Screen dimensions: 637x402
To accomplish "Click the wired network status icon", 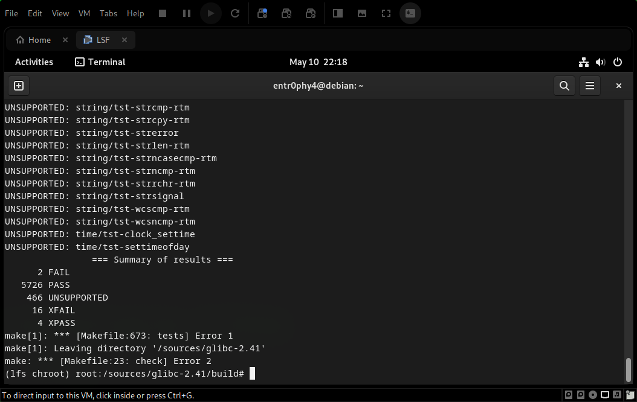I will (583, 62).
